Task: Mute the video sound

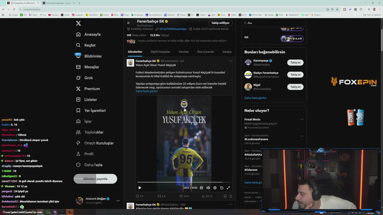Action: (x=208, y=188)
